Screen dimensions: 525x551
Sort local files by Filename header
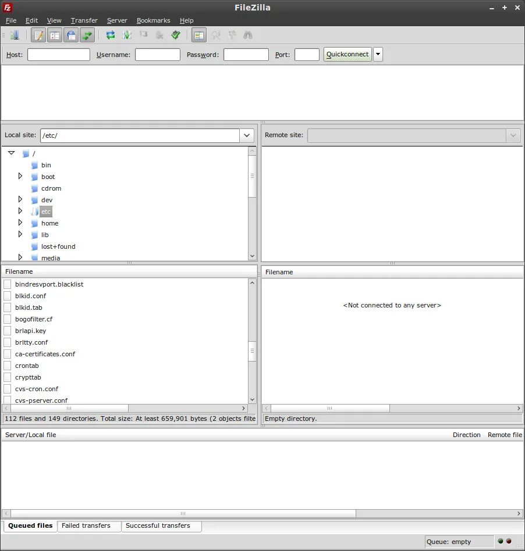129,271
